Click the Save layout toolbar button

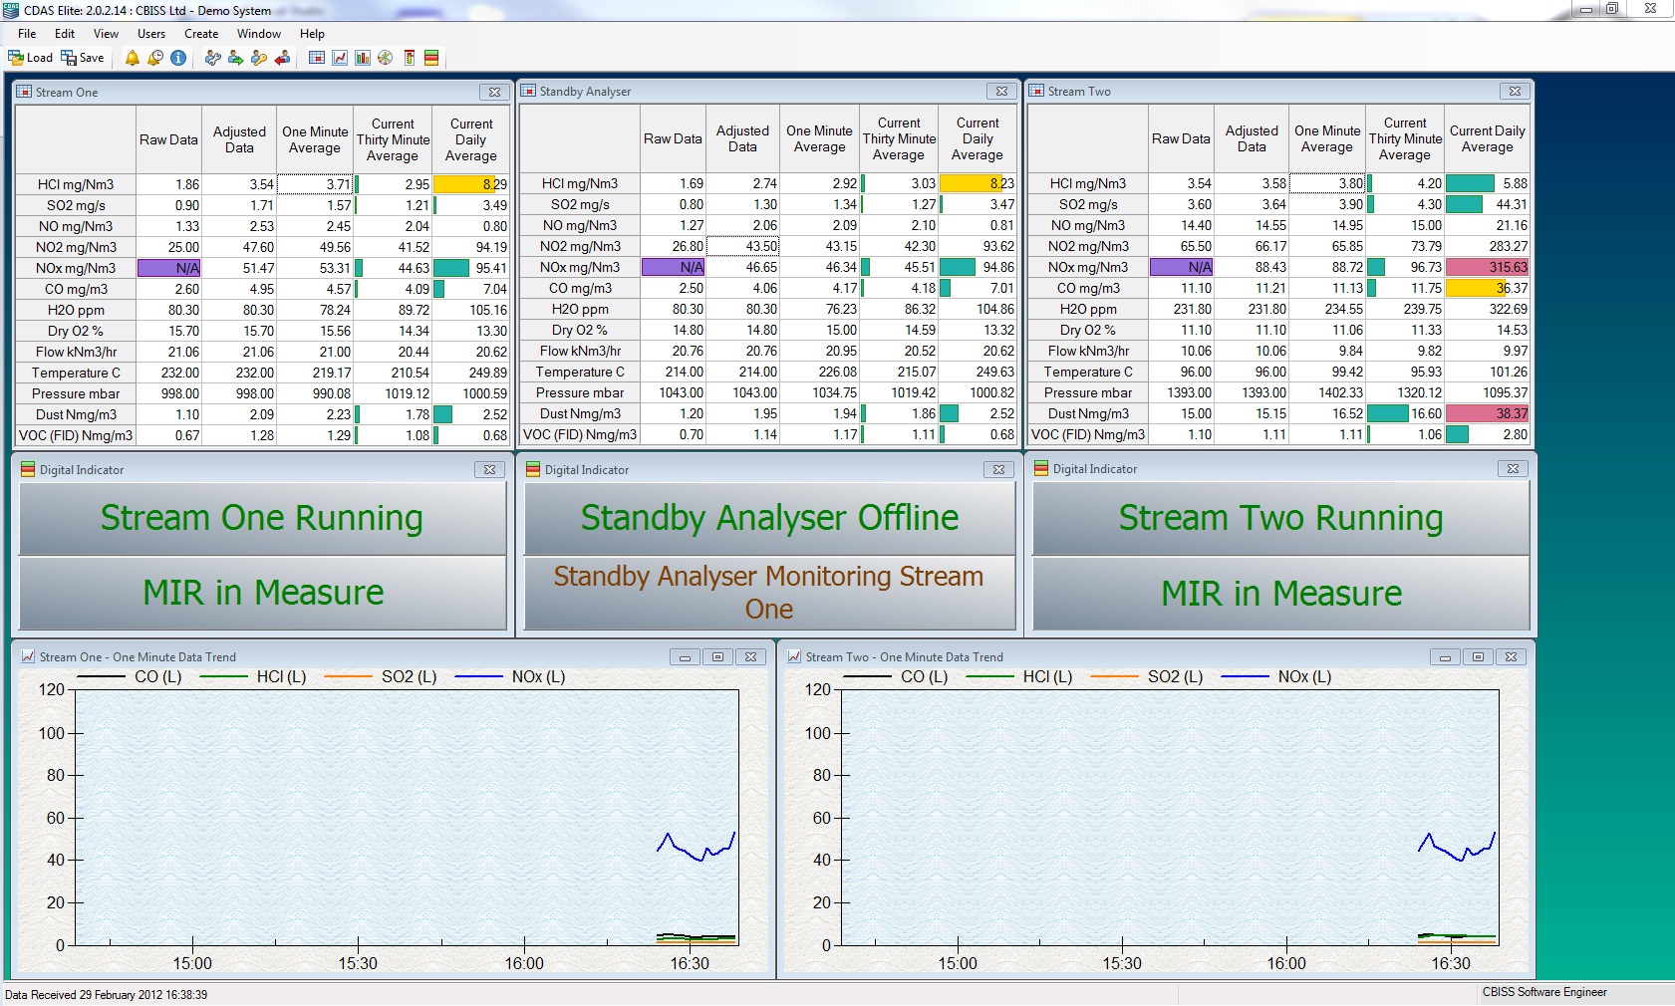[x=83, y=58]
